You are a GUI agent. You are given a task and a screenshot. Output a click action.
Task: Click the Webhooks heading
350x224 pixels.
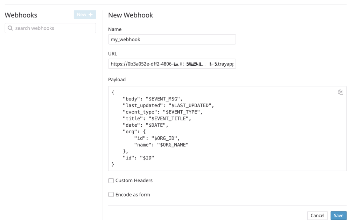(21, 15)
